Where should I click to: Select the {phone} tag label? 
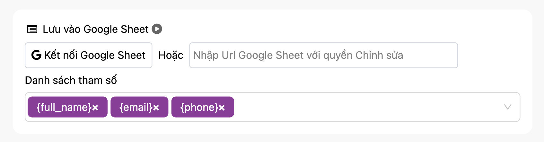[199, 107]
